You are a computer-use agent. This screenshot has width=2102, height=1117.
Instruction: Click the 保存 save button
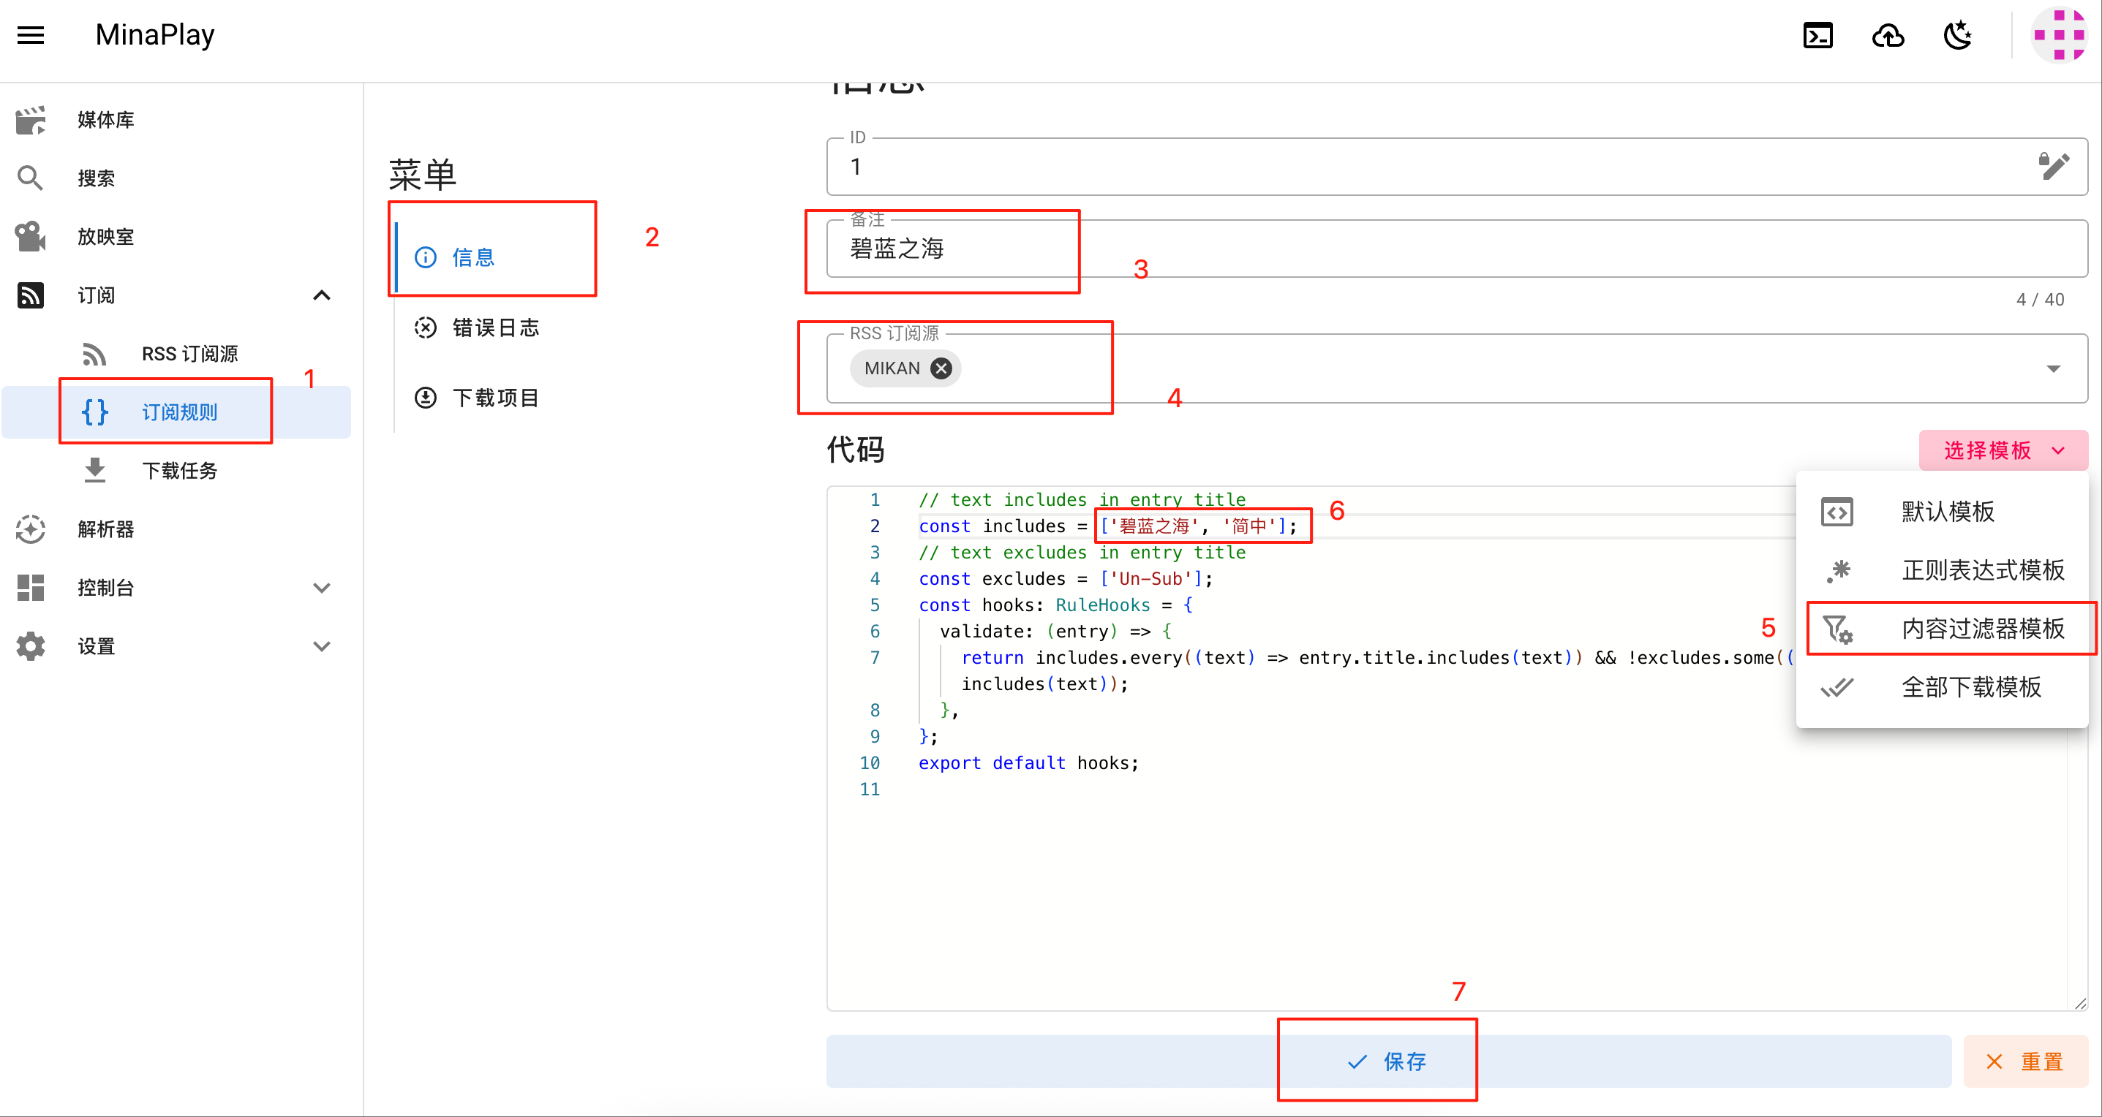click(x=1388, y=1061)
